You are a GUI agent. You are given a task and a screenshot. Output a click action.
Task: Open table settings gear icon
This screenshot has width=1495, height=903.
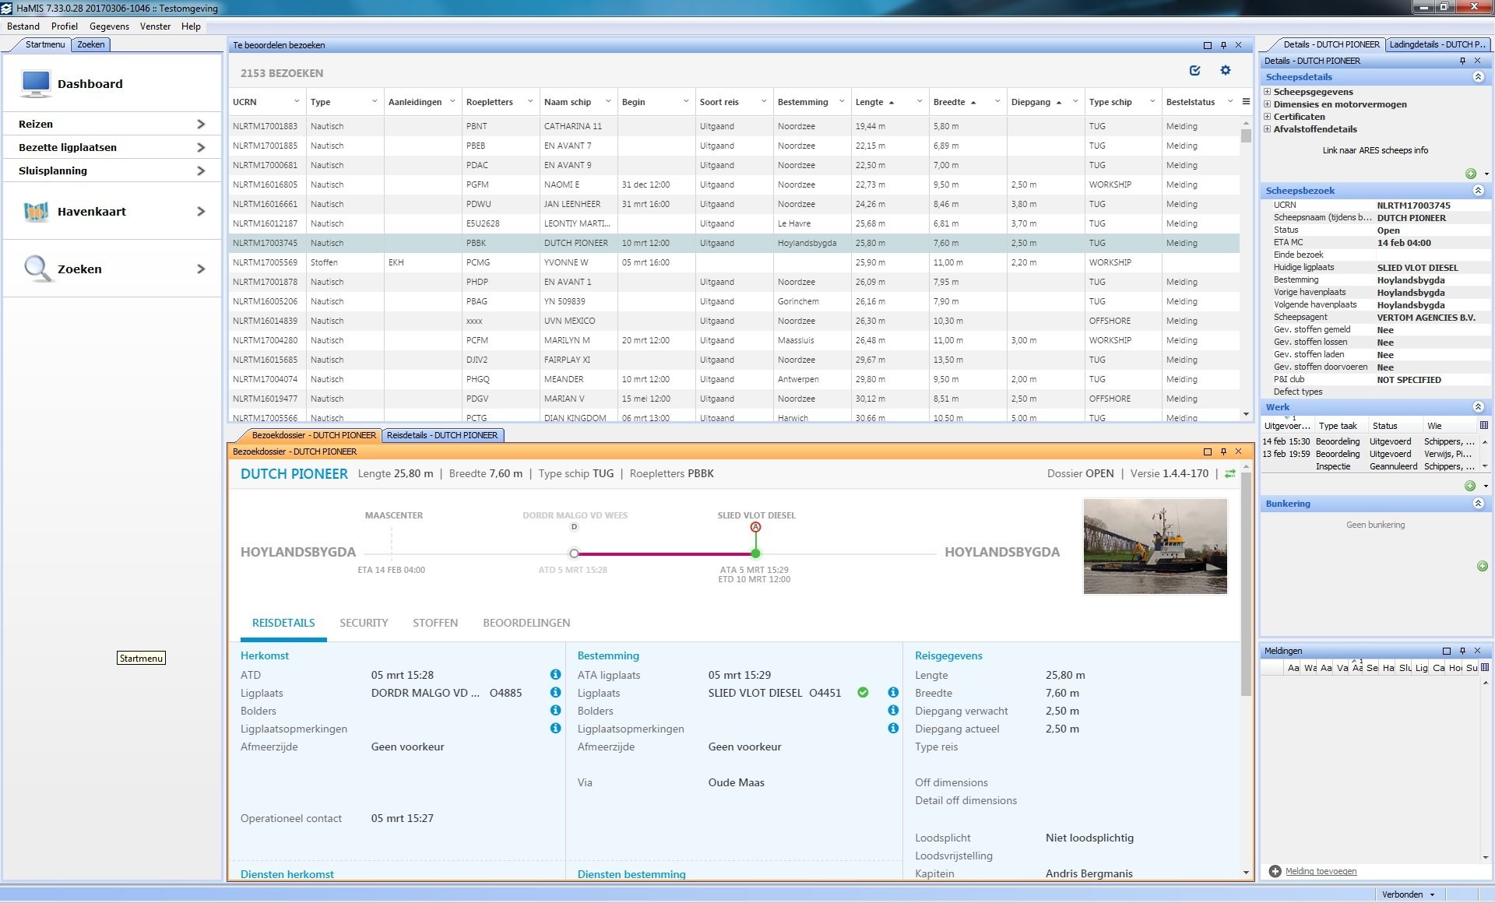point(1226,71)
